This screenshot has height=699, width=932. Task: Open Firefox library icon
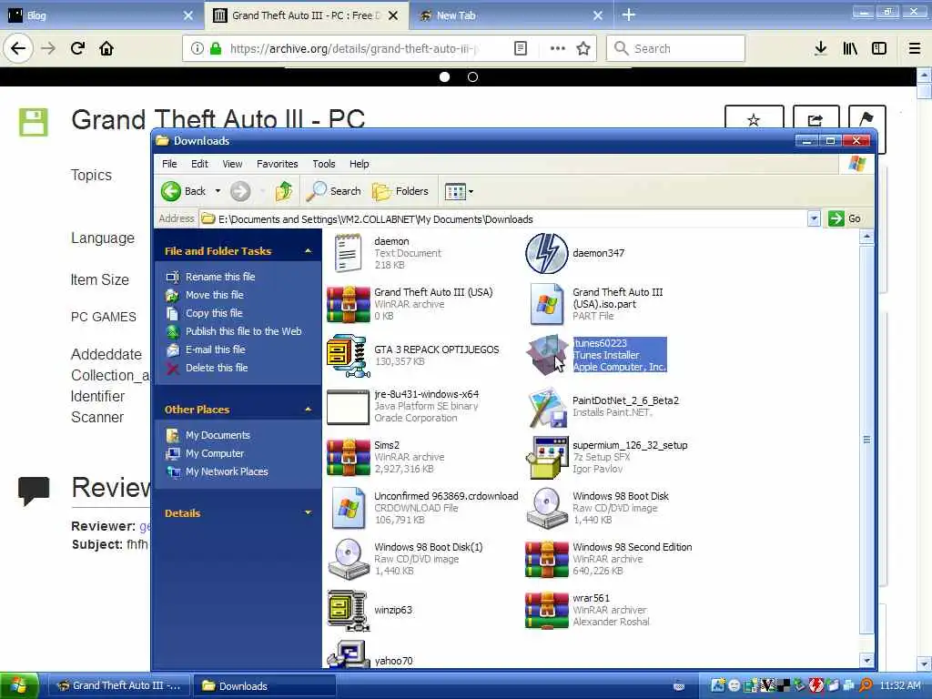850,48
